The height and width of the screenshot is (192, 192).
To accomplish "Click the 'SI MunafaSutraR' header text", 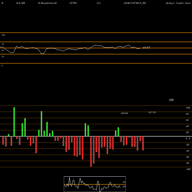I will [47, 3].
